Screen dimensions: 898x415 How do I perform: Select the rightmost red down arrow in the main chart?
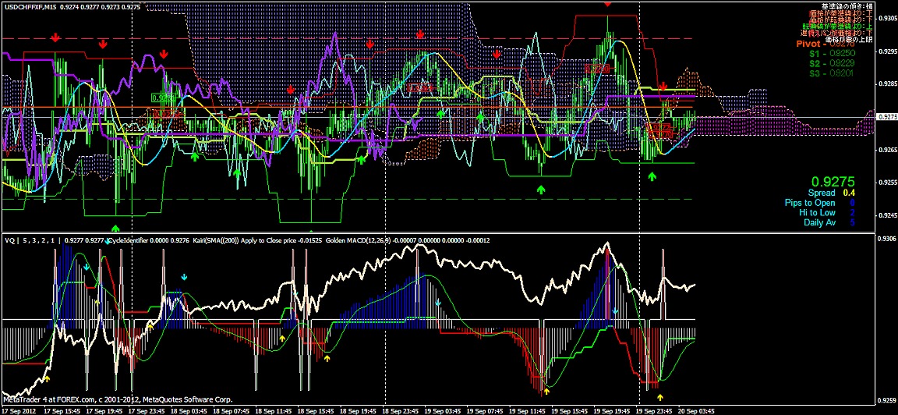click(x=663, y=86)
